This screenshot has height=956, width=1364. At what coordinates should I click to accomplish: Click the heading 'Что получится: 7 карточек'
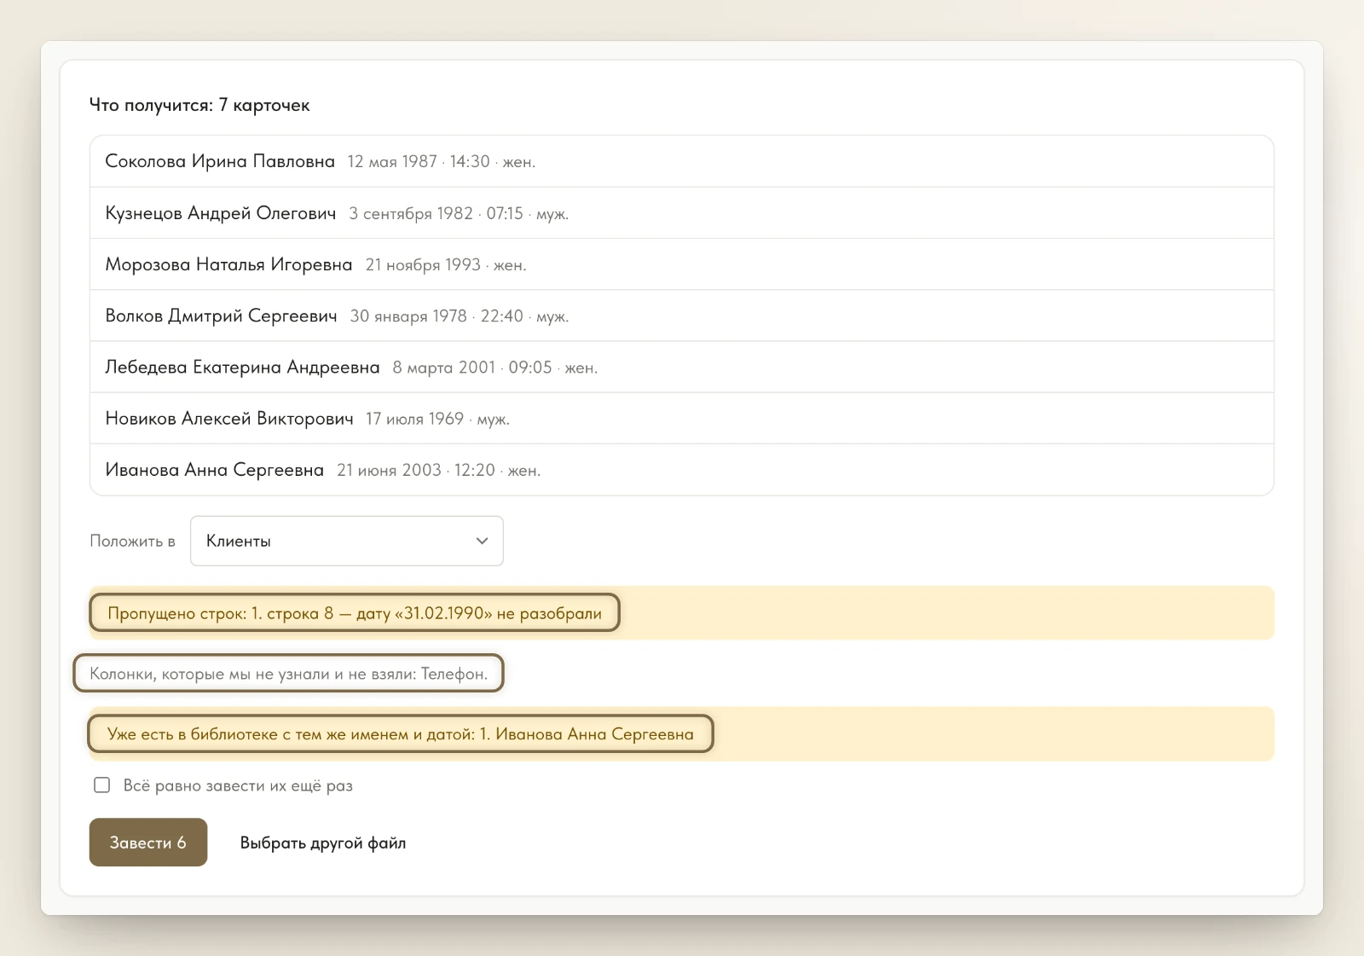[x=199, y=105]
